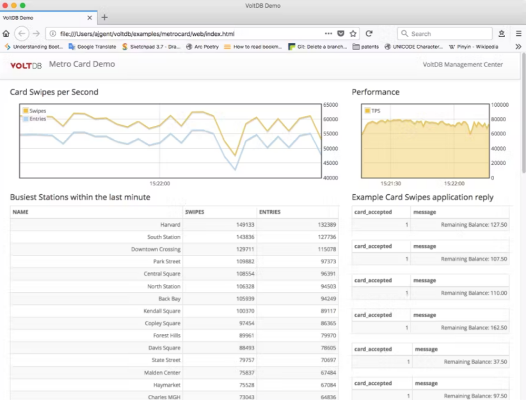The height and width of the screenshot is (400, 526).
Task: Open the downloads icon in toolbar
Action: 502,34
